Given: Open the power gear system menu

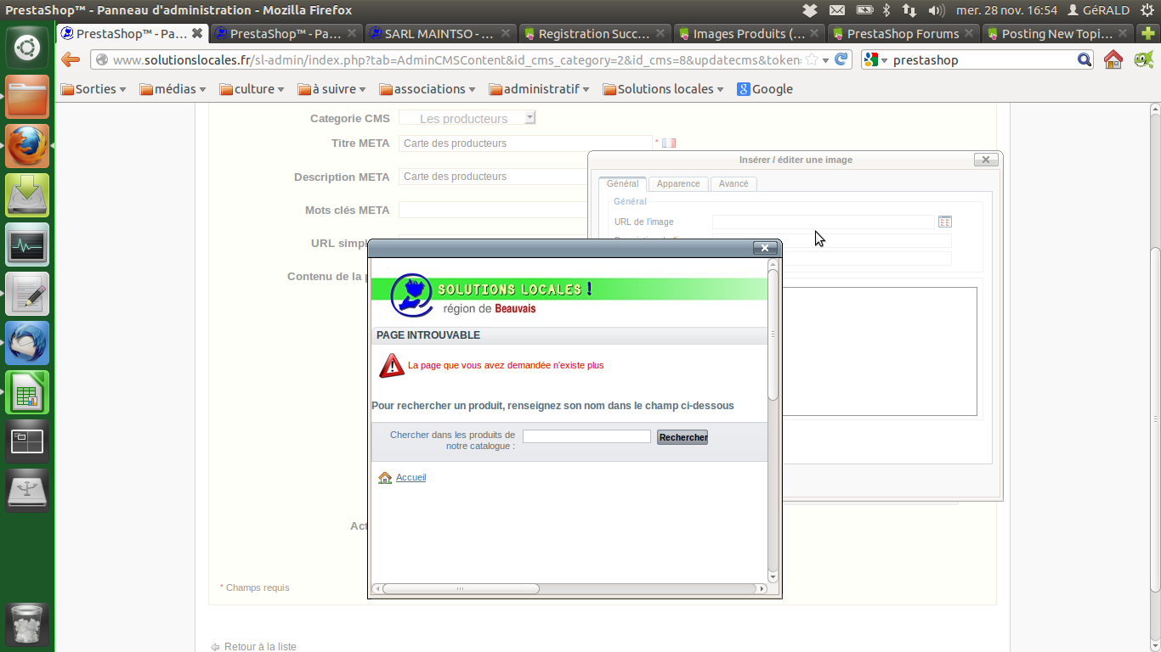Looking at the screenshot, I should click(x=1147, y=10).
